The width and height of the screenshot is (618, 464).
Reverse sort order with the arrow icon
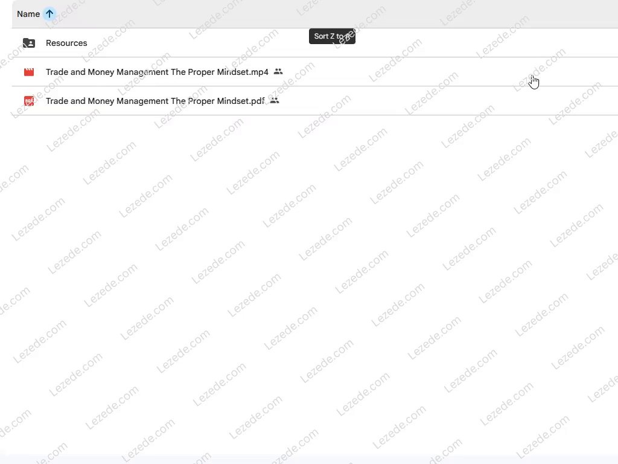(x=49, y=14)
